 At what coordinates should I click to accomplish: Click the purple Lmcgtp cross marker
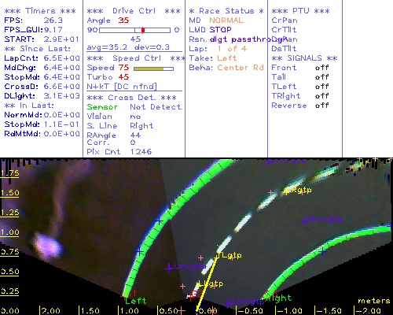pos(169,268)
